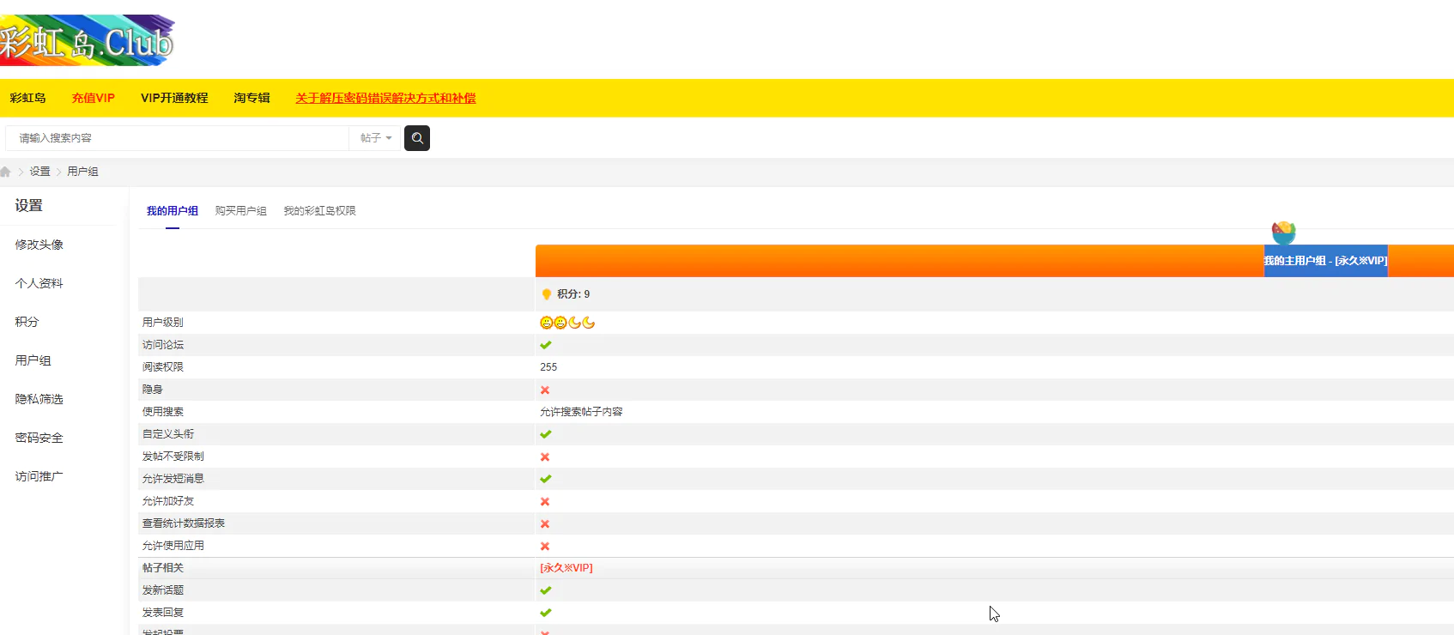
Task: Click the 查看统计数据报表 row label
Action: point(184,523)
